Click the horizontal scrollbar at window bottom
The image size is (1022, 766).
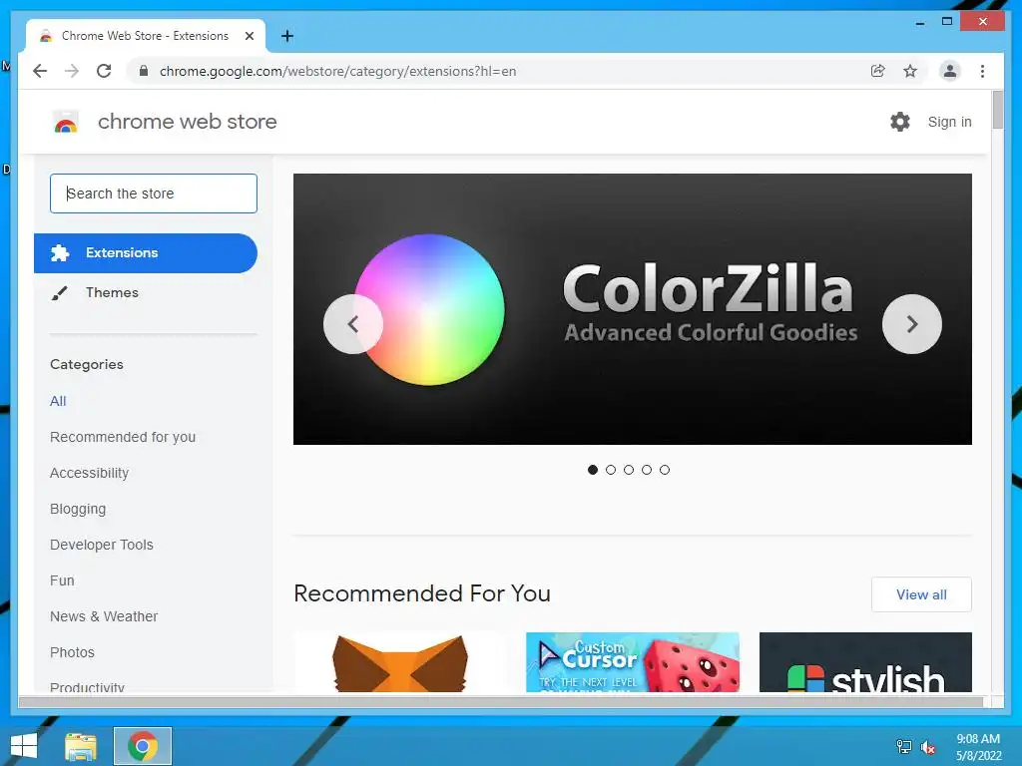501,701
